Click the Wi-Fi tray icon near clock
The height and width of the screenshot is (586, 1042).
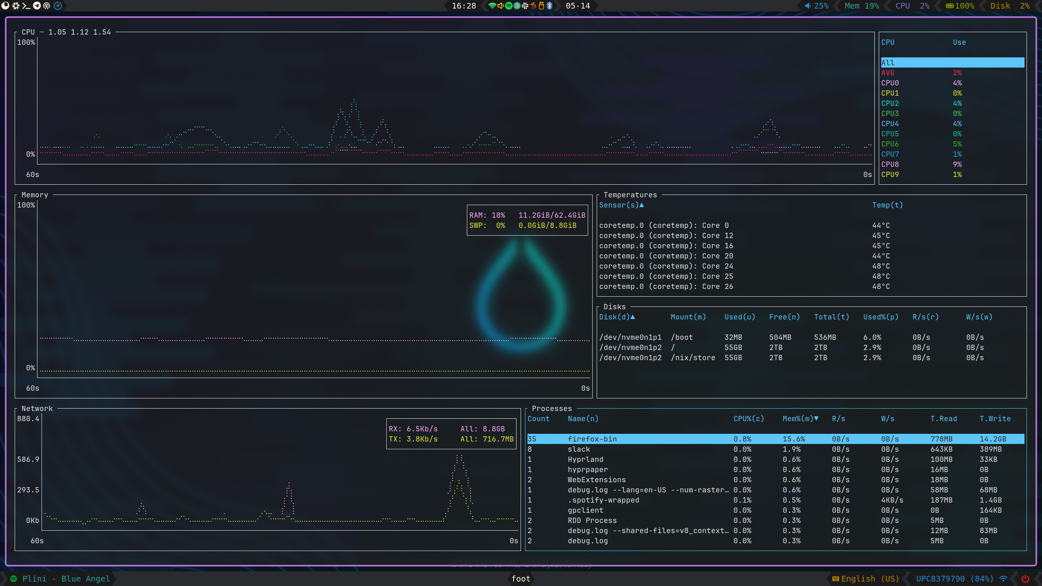(x=493, y=6)
